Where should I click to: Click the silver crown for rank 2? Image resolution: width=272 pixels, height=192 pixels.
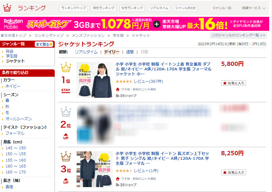click(x=66, y=112)
